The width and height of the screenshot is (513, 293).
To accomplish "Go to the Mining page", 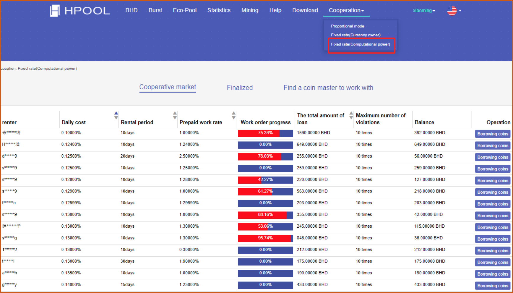I will pyautogui.click(x=250, y=10).
